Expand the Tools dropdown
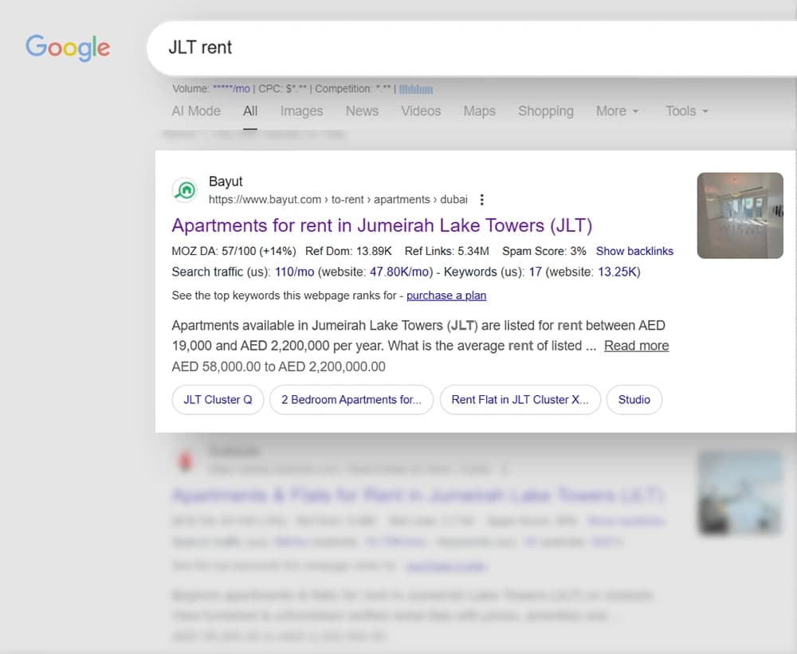 687,111
